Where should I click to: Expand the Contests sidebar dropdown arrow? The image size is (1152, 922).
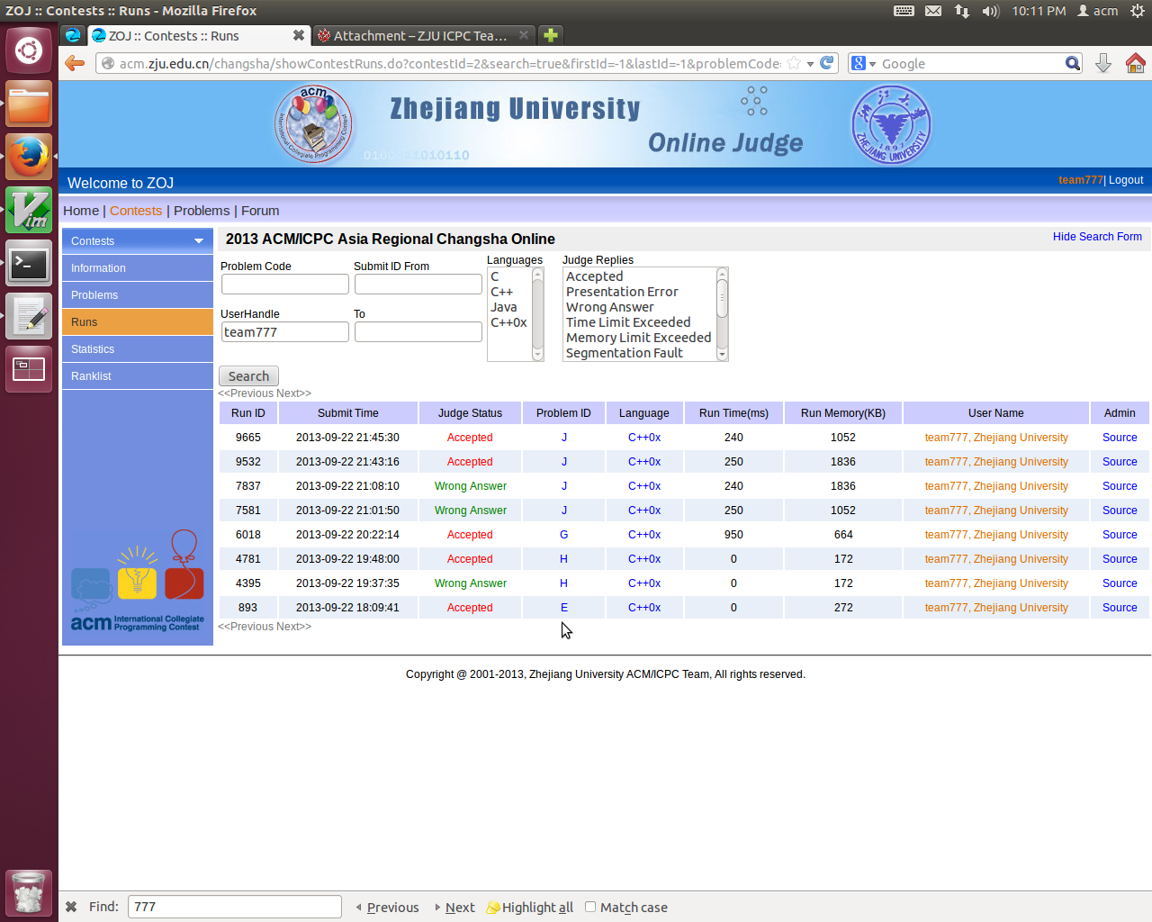pos(199,241)
